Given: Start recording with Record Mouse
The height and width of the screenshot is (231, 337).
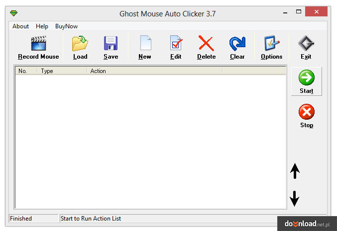Looking at the screenshot, I should [x=38, y=48].
